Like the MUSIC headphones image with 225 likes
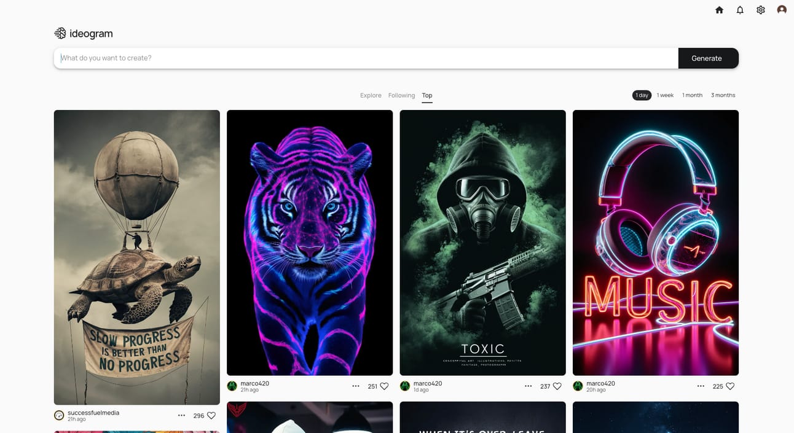 point(730,386)
